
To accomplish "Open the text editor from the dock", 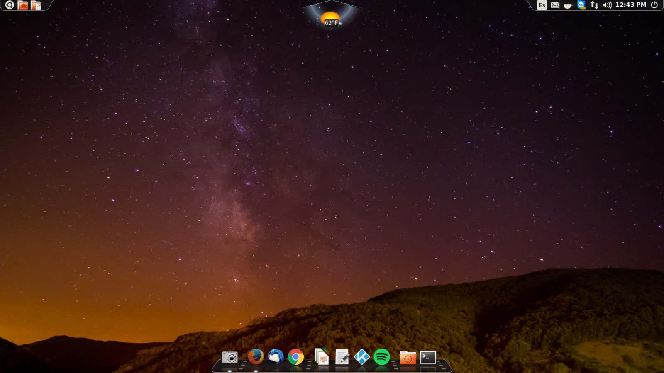I will click(x=342, y=357).
